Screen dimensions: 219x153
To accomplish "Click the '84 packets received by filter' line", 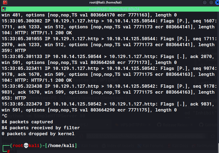I will [41, 128].
